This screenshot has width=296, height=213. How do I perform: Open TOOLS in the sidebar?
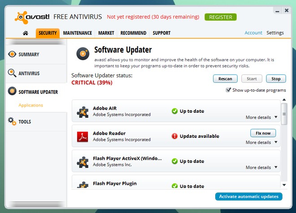(36, 122)
